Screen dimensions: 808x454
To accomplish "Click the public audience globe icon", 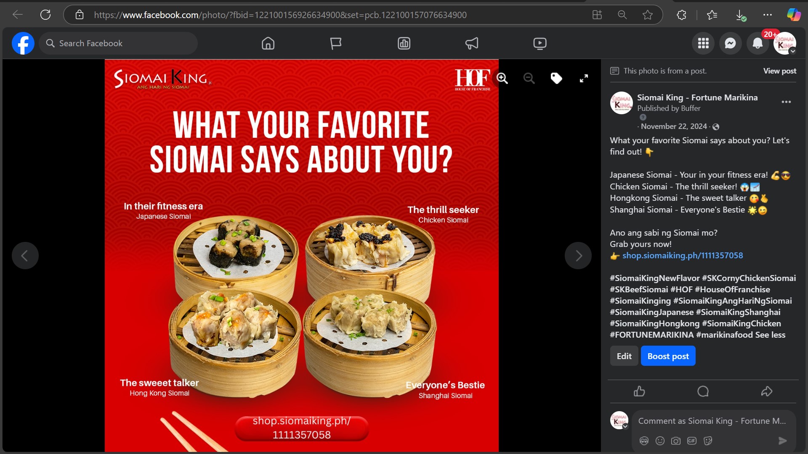I will pyautogui.click(x=716, y=127).
